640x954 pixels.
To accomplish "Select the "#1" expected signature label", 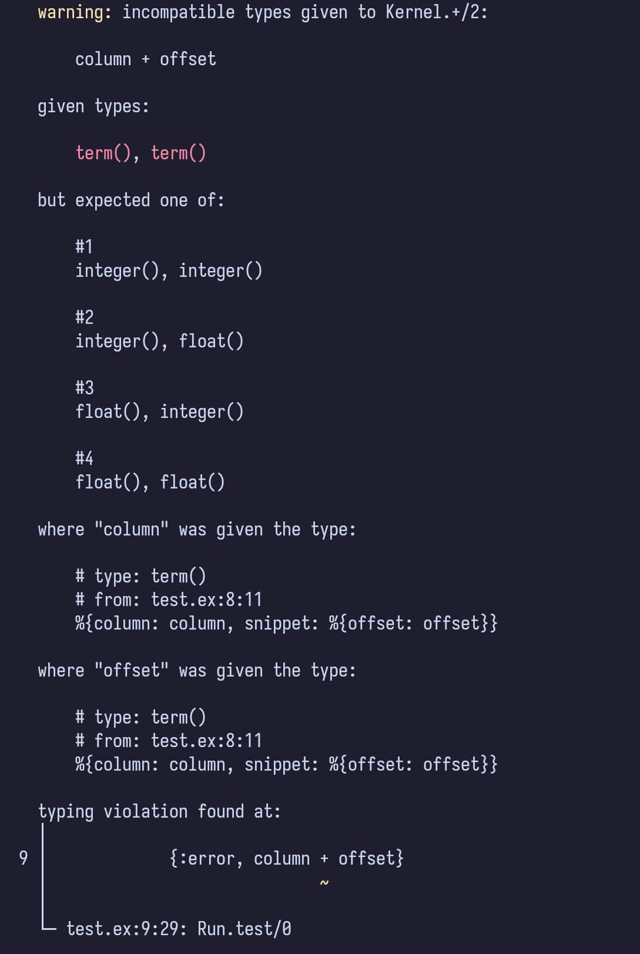I will (84, 247).
